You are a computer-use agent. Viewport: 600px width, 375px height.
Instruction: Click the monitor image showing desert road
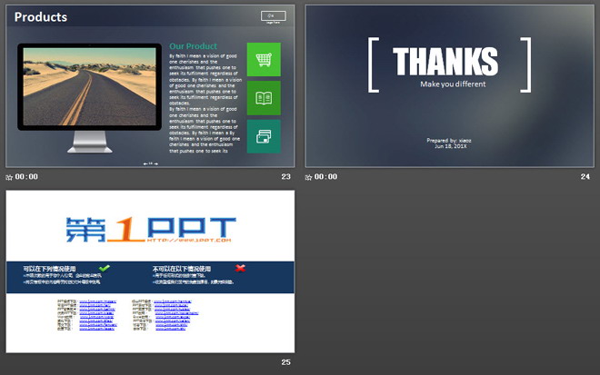(89, 97)
